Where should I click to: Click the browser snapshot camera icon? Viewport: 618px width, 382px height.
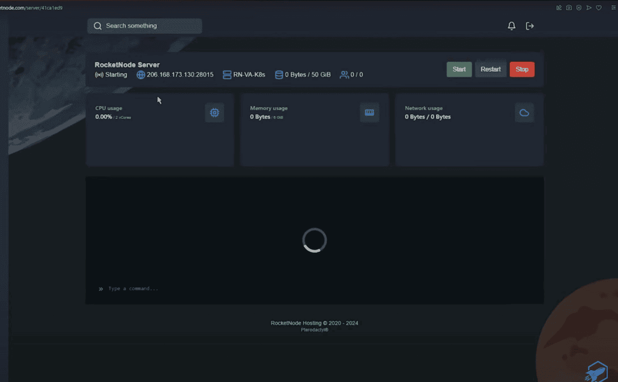coord(569,8)
